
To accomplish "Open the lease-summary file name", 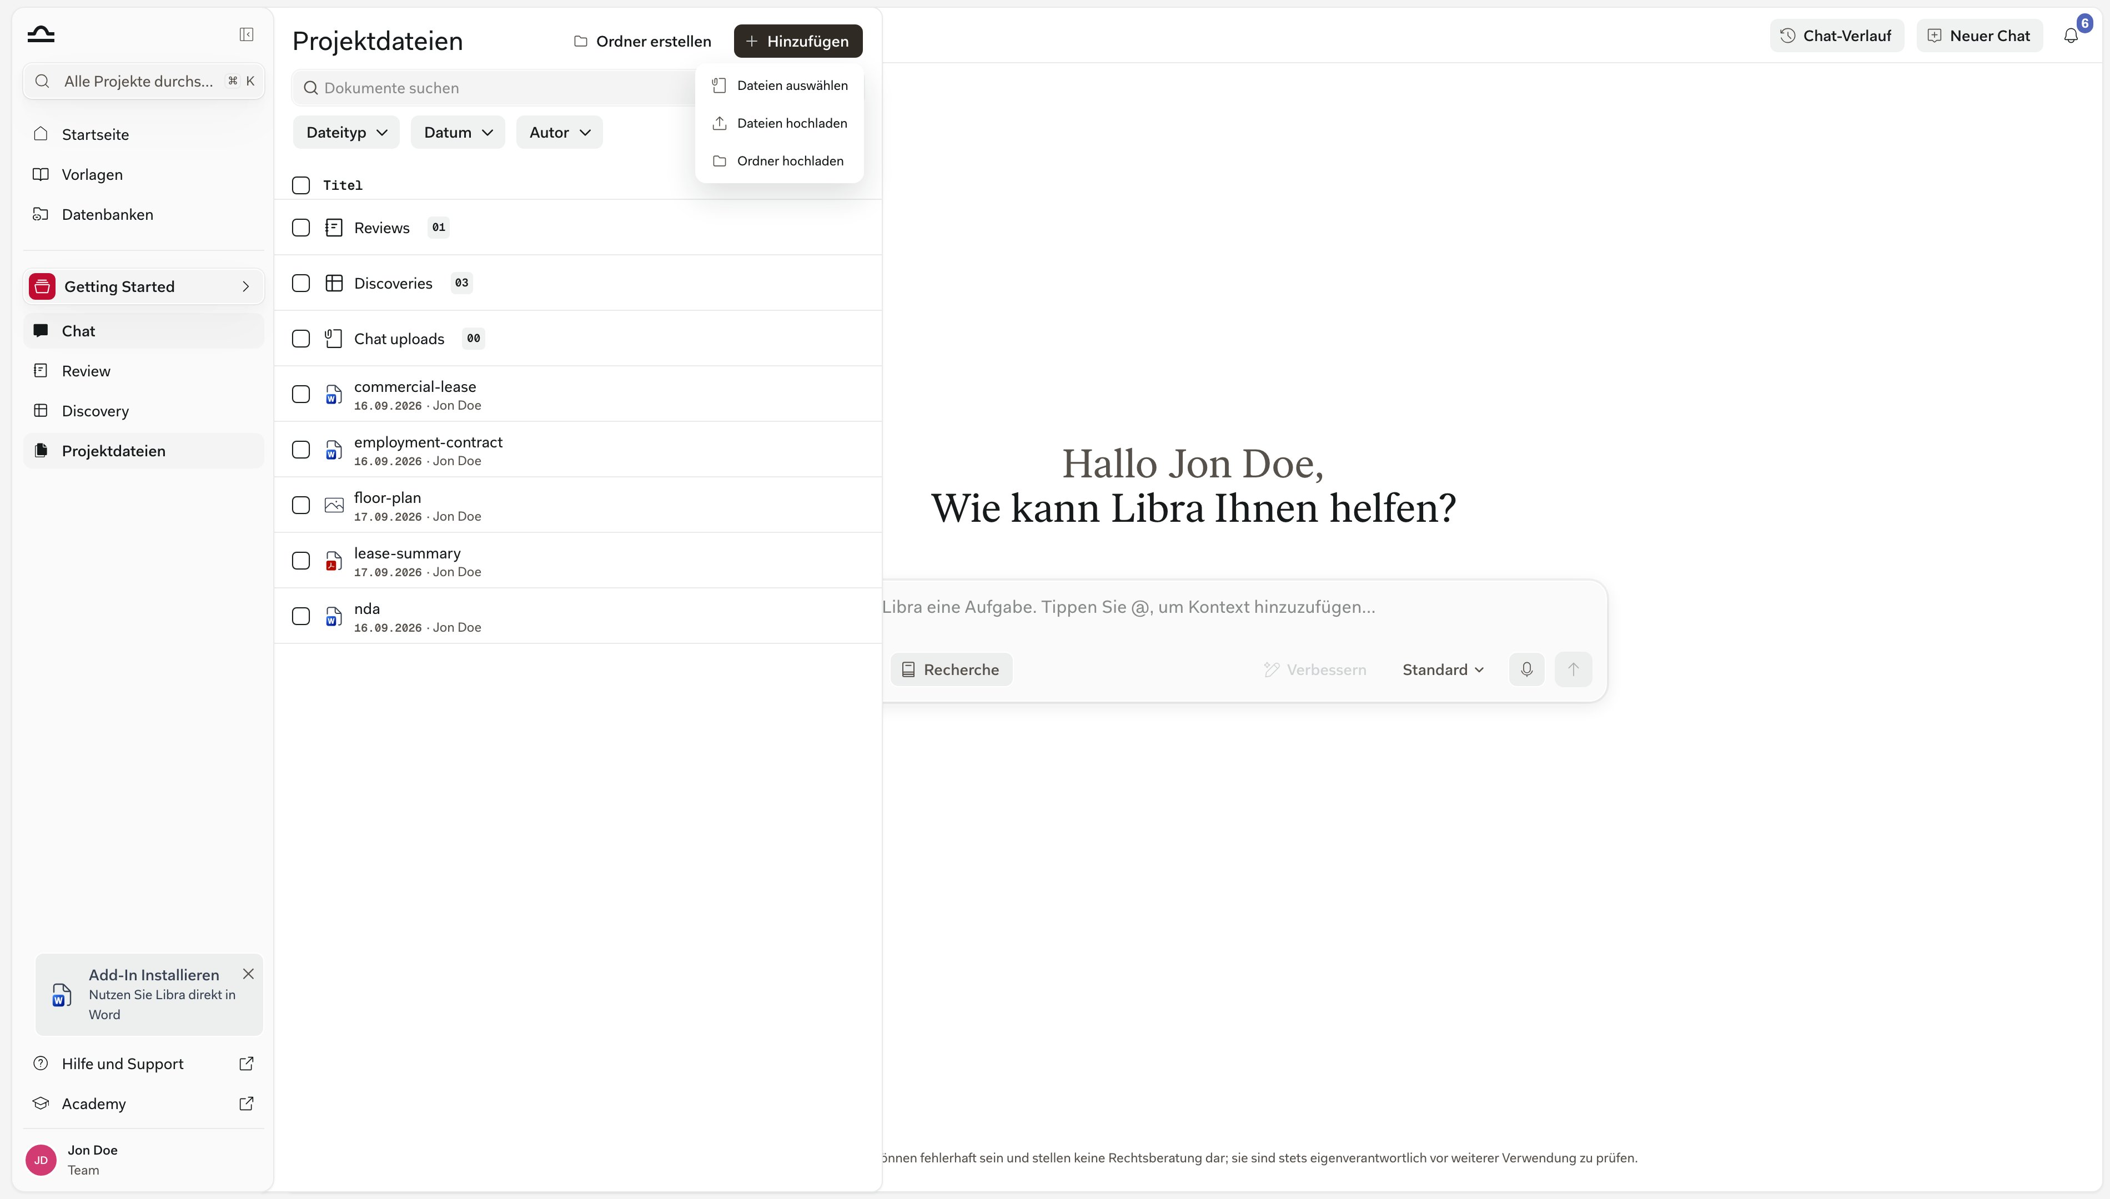I will [x=407, y=553].
